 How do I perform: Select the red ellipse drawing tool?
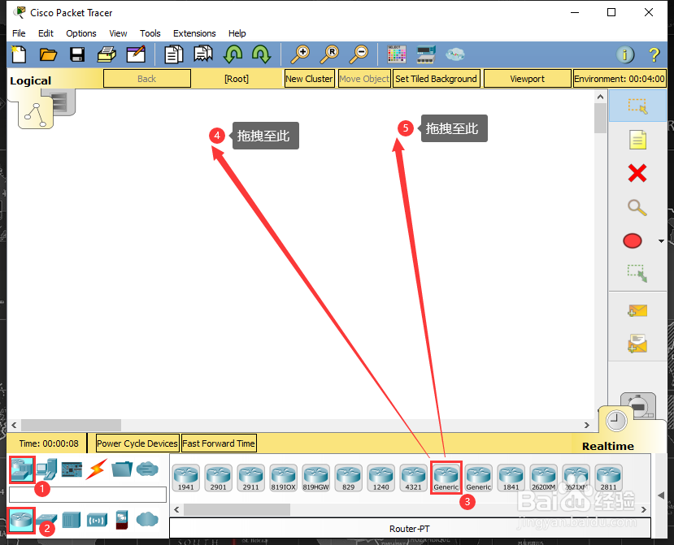click(633, 241)
